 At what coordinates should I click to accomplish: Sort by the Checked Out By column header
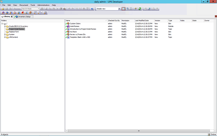(x=114, y=20)
